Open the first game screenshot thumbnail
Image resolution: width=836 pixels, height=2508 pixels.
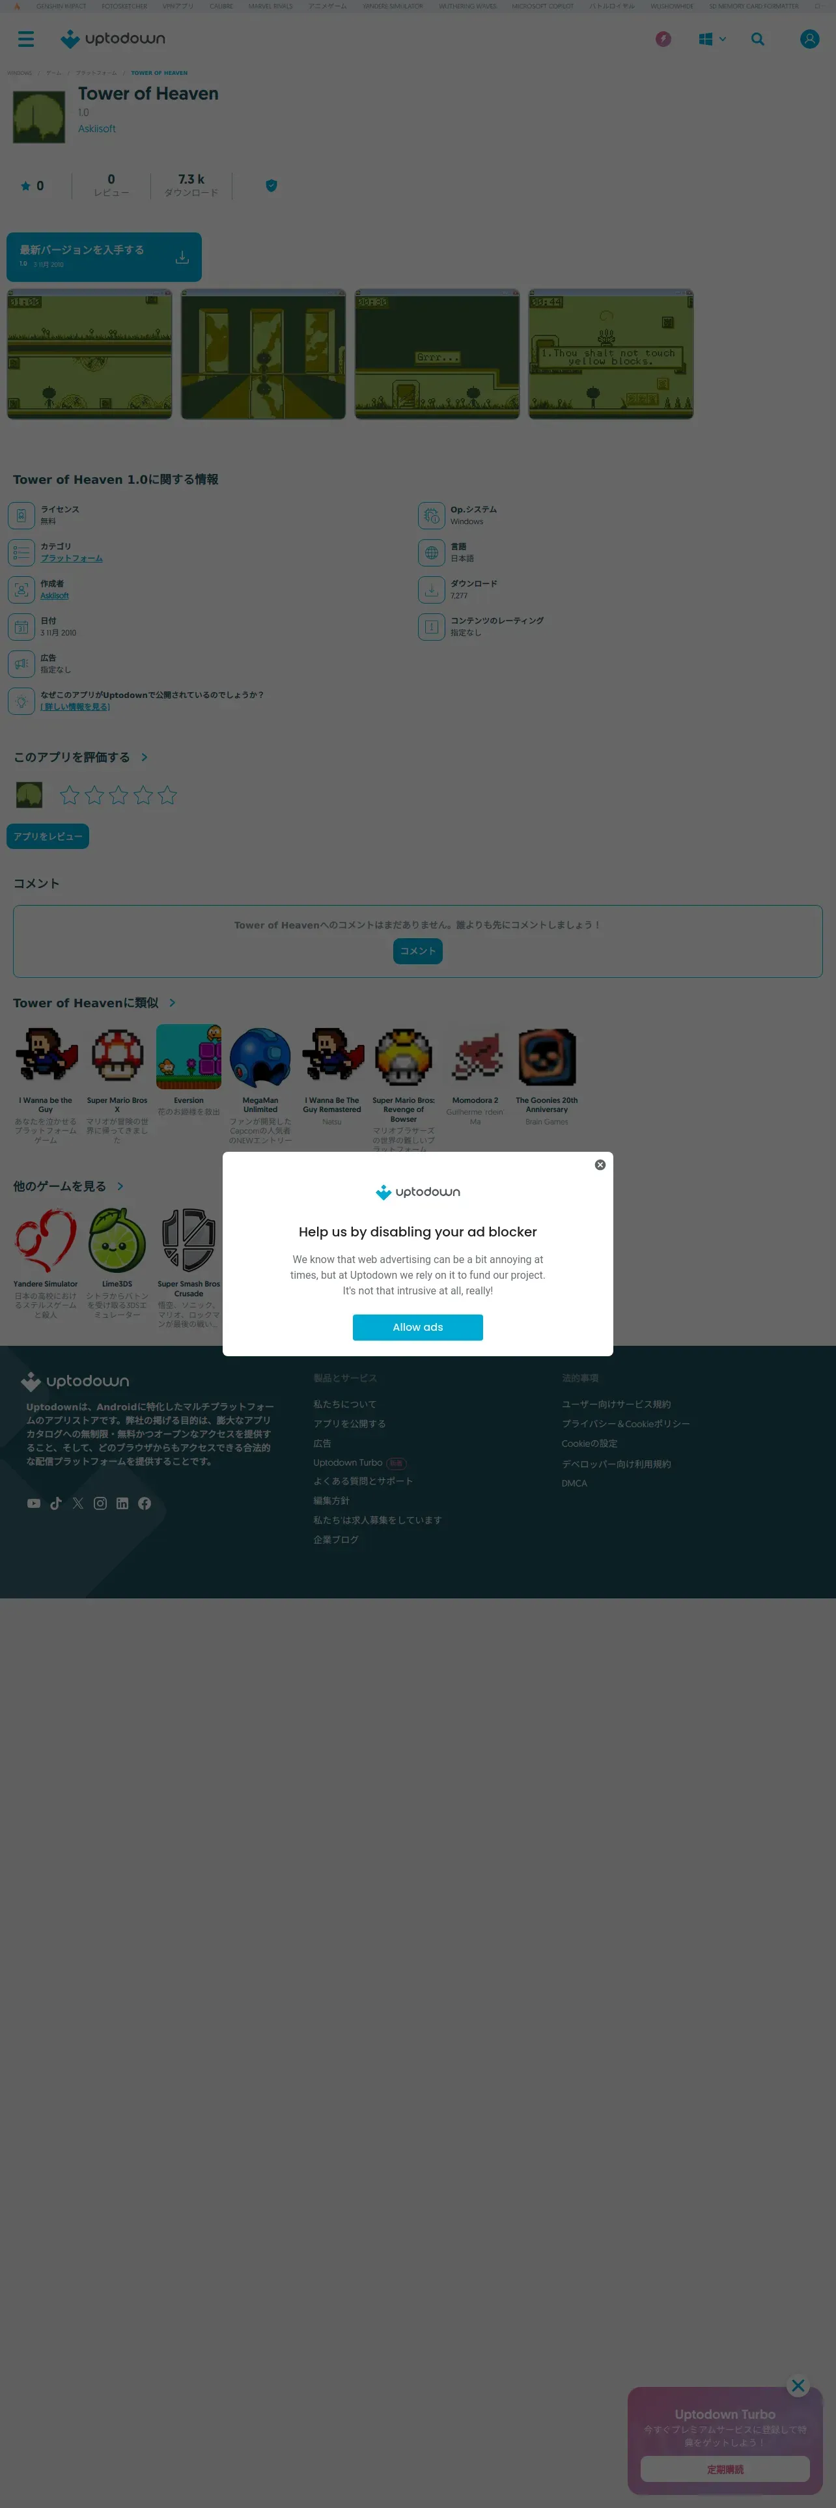pos(90,354)
